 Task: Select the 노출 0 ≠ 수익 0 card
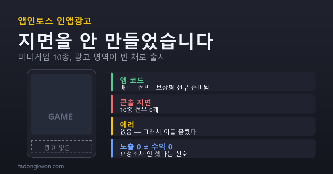click(213, 148)
